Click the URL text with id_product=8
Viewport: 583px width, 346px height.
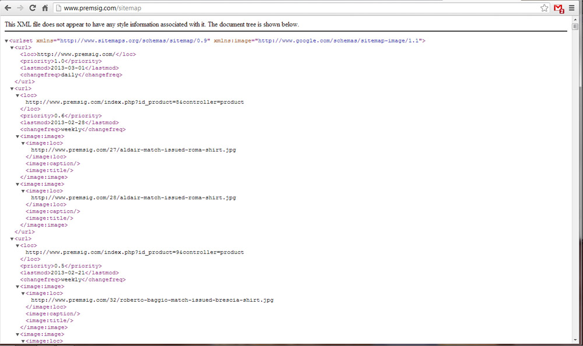tap(135, 102)
